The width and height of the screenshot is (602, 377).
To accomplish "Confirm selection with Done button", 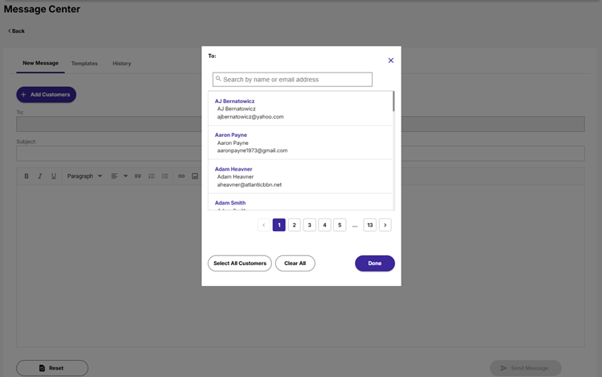I will click(x=375, y=263).
